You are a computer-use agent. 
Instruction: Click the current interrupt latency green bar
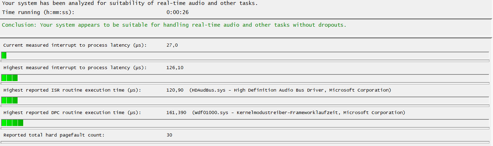click(245, 55)
